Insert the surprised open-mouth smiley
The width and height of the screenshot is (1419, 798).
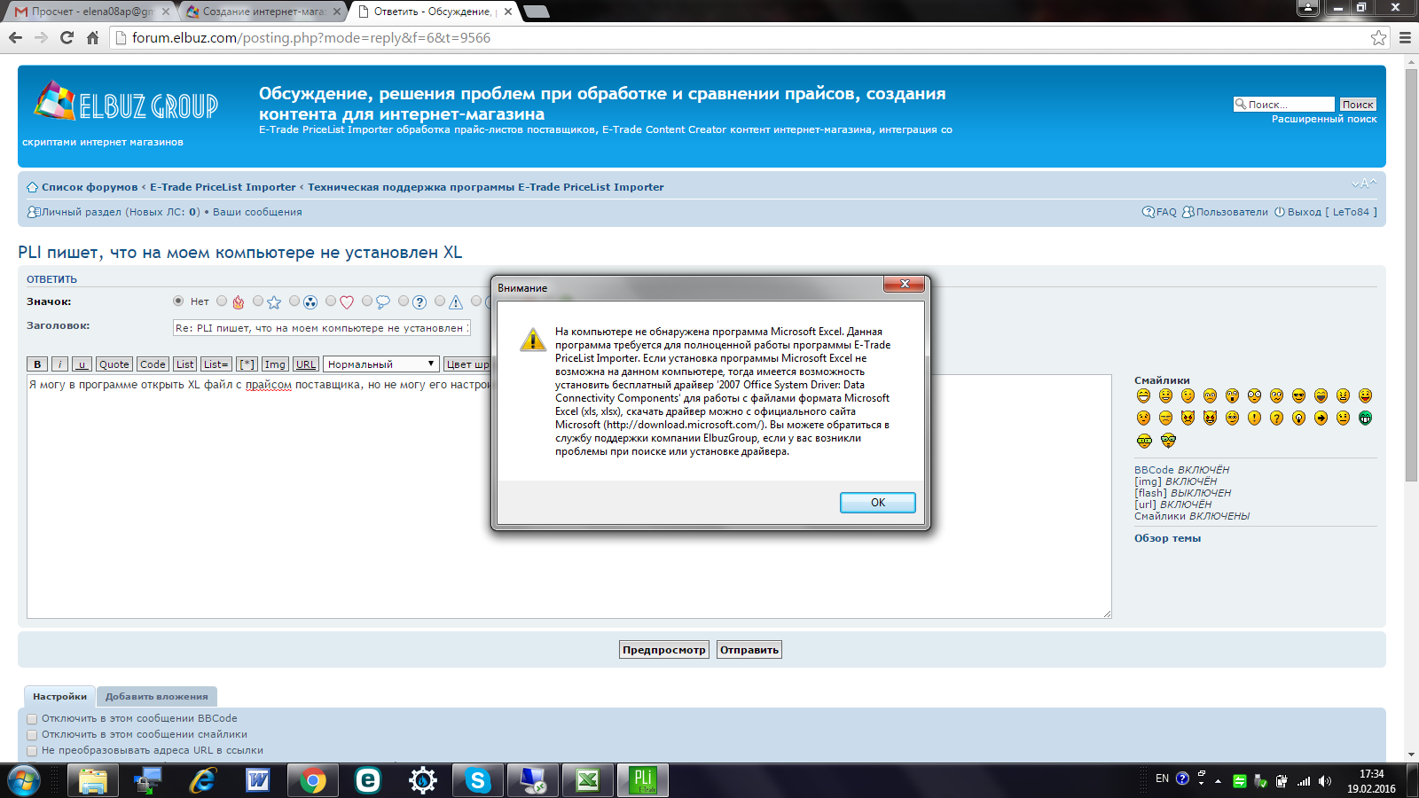[1232, 395]
